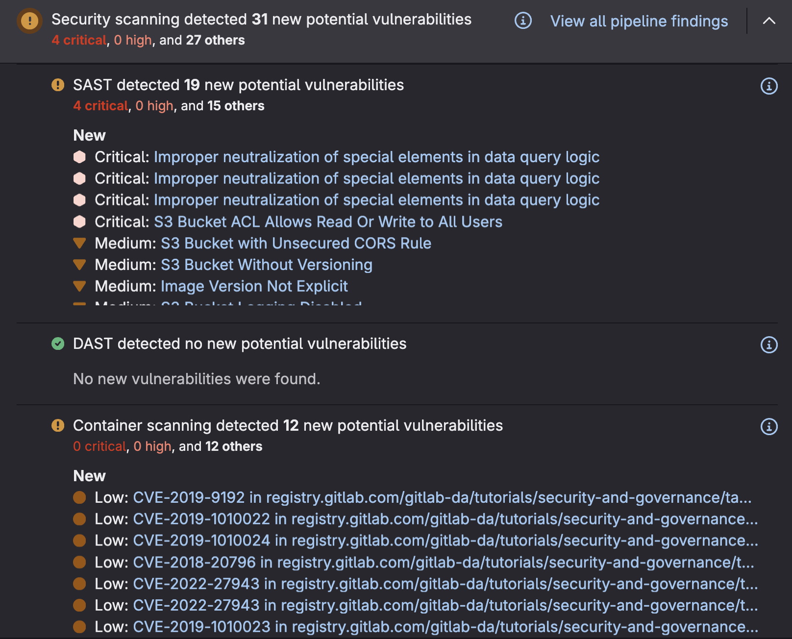Open the info tooltip for DAST findings
Viewport: 792px width, 639px height.
click(769, 344)
